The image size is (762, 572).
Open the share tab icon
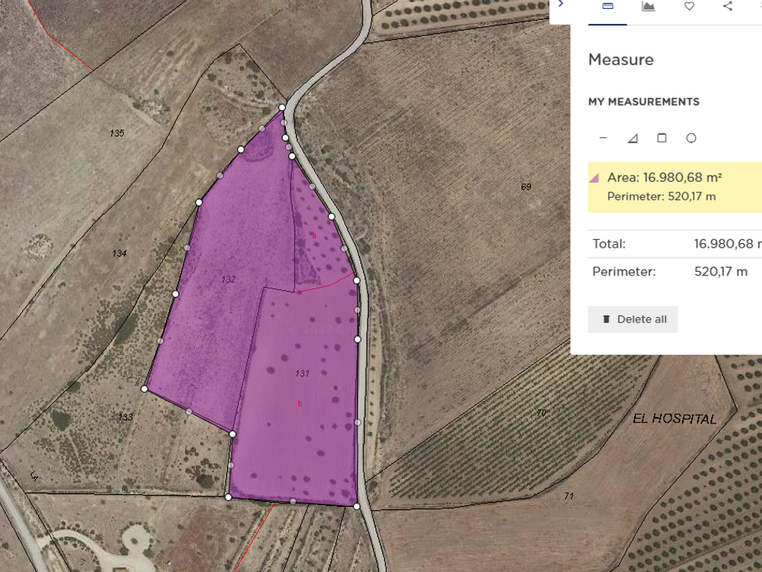click(728, 6)
